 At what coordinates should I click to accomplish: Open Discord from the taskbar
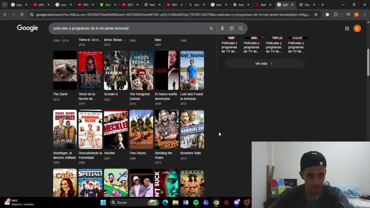[x=236, y=203]
